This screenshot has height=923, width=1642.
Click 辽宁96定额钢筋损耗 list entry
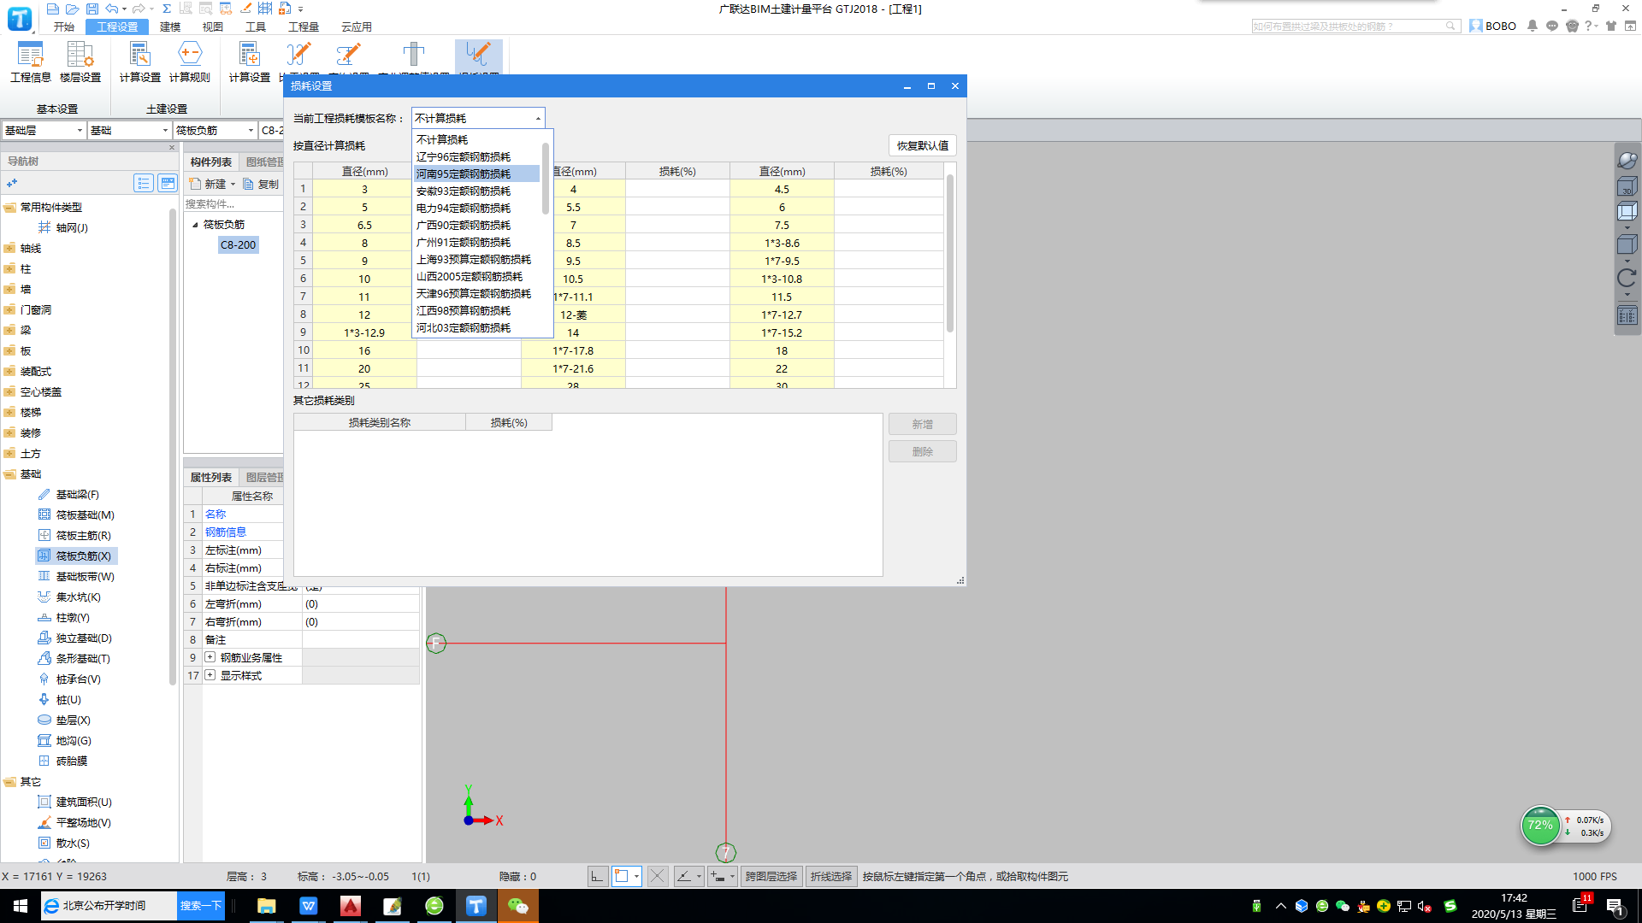477,156
